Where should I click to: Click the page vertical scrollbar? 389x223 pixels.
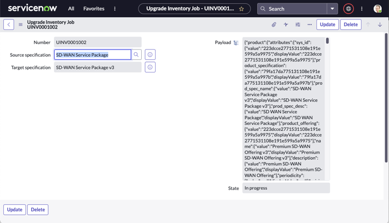(386, 98)
